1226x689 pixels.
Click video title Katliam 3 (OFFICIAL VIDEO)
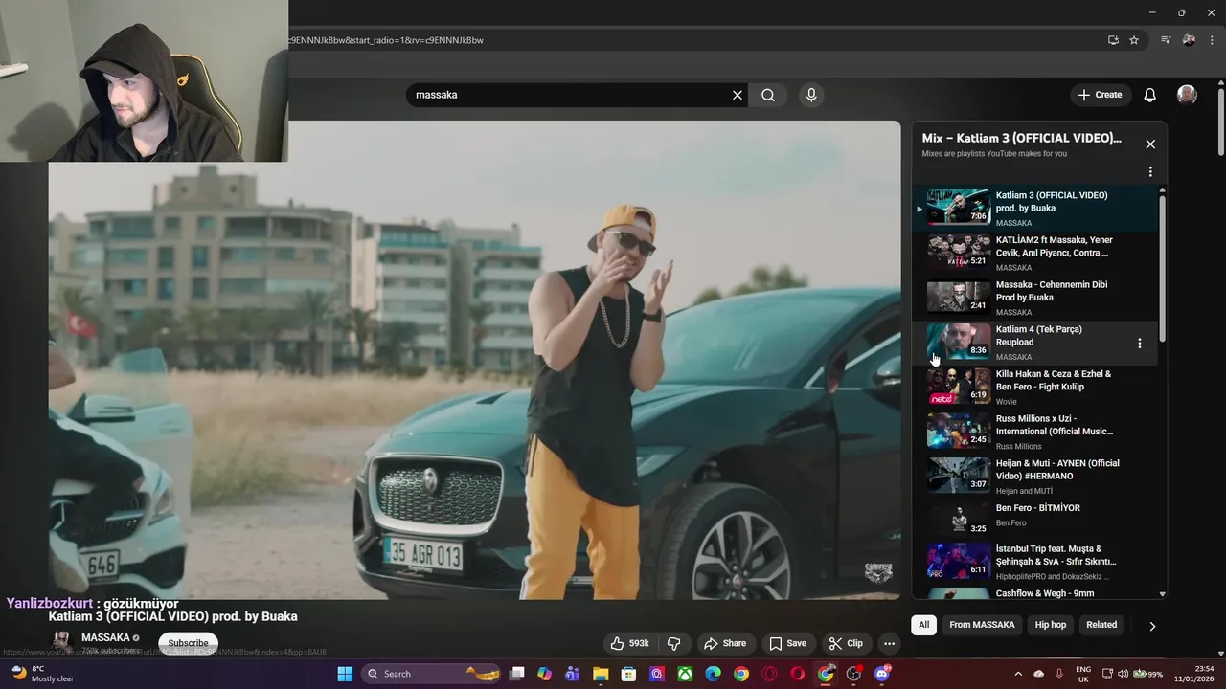coord(173,616)
